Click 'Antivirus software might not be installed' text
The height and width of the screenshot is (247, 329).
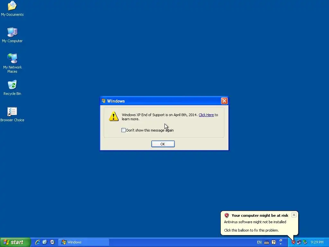[255, 222]
